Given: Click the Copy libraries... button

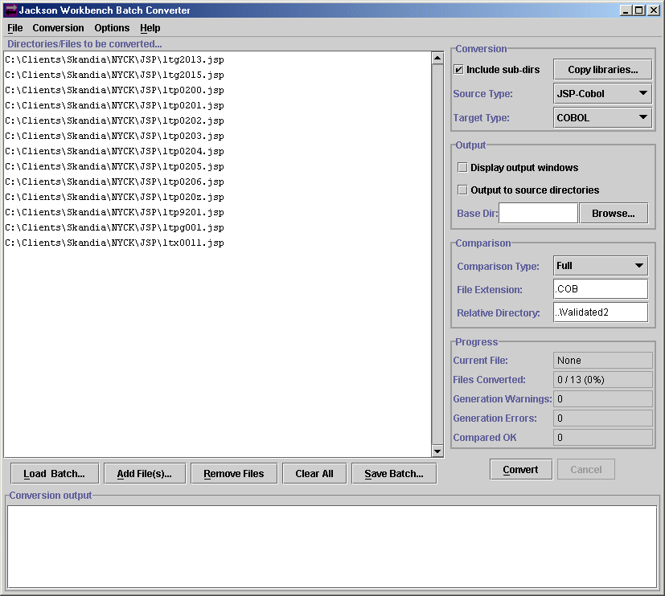Looking at the screenshot, I should coord(602,70).
